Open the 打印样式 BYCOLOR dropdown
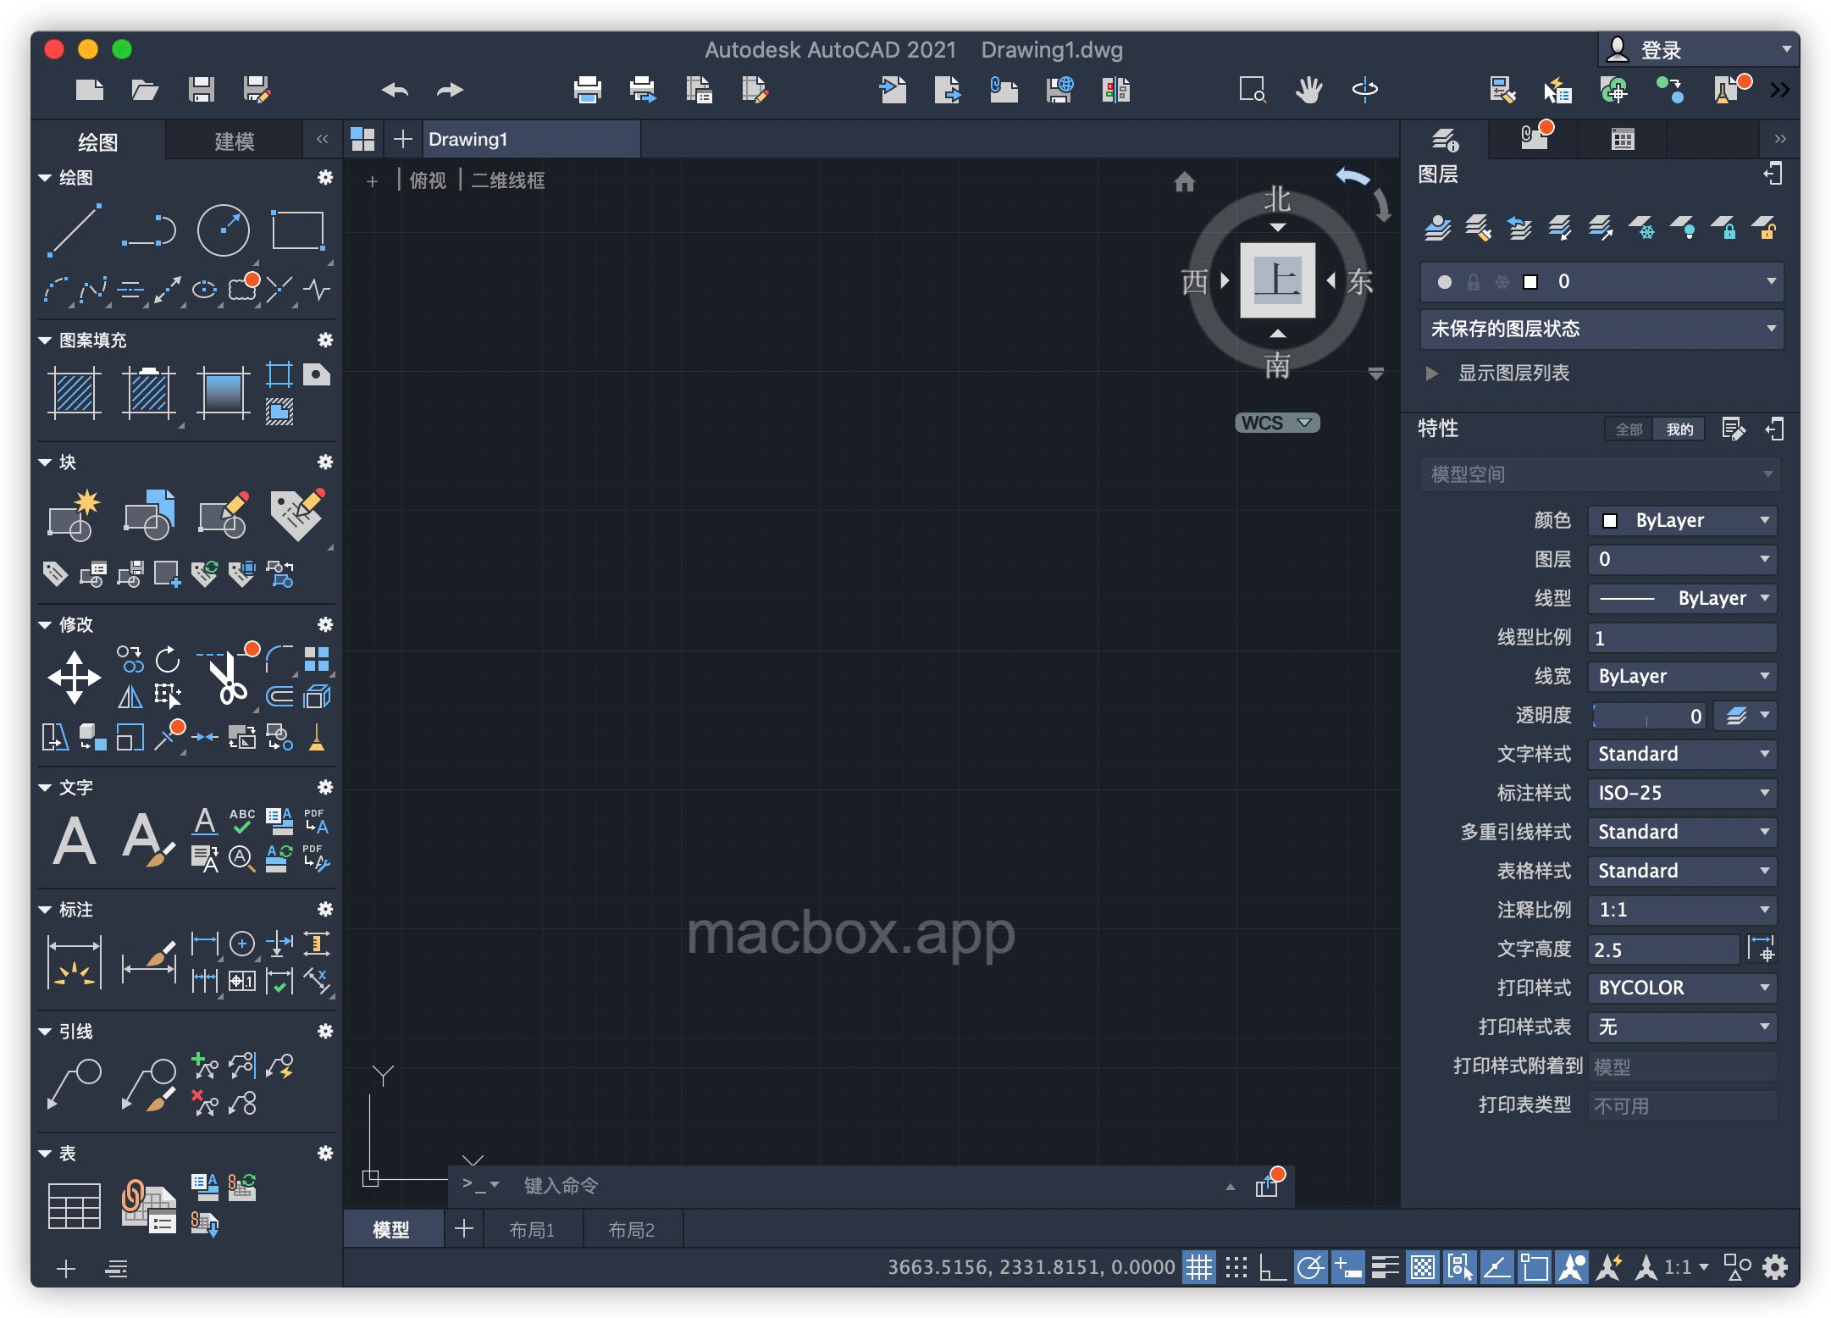Image resolution: width=1831 pixels, height=1318 pixels. pos(1681,988)
